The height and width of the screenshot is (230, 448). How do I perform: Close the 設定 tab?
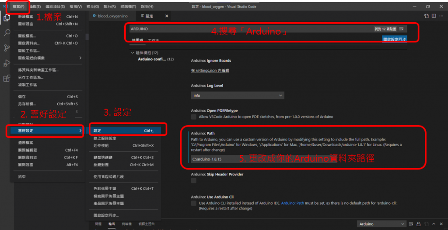click(x=167, y=16)
